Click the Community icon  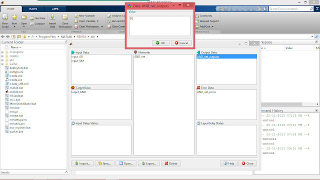pyautogui.click(x=197, y=15)
